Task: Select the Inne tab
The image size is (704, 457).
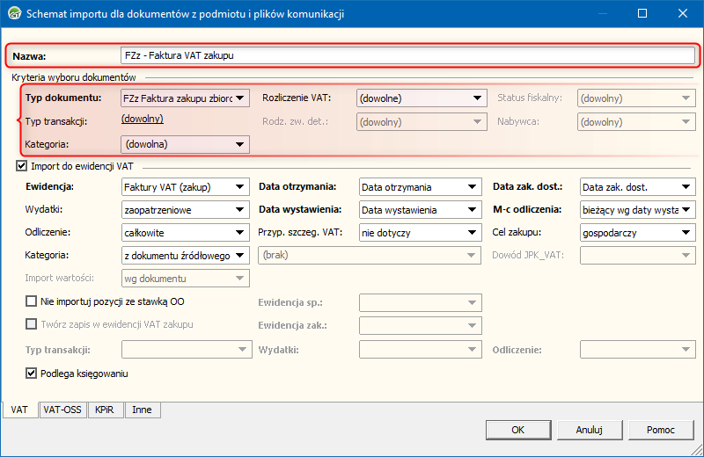Action: [x=142, y=410]
